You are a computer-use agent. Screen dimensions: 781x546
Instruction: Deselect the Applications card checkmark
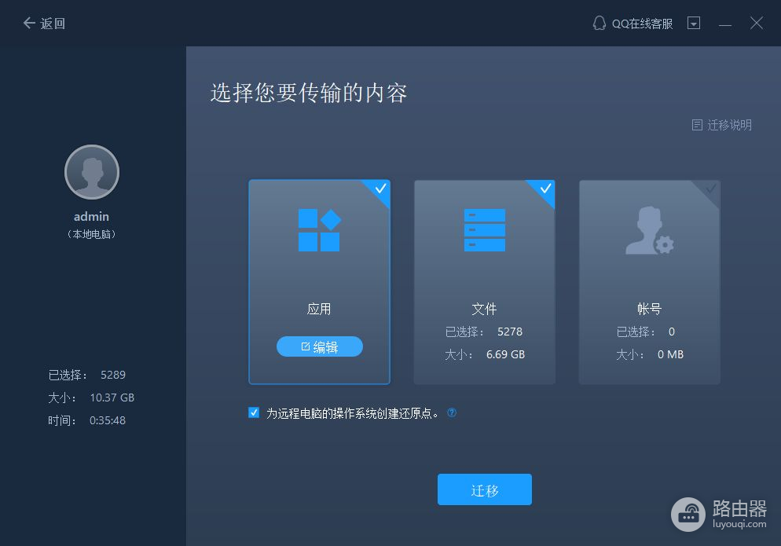point(380,189)
